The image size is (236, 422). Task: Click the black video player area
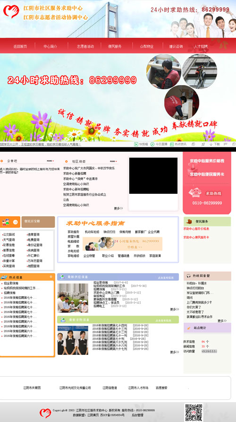point(153,176)
